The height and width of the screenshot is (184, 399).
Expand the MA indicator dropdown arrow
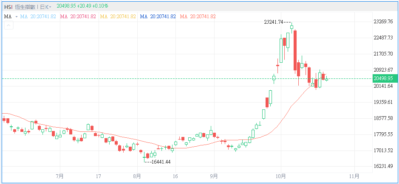(17, 17)
